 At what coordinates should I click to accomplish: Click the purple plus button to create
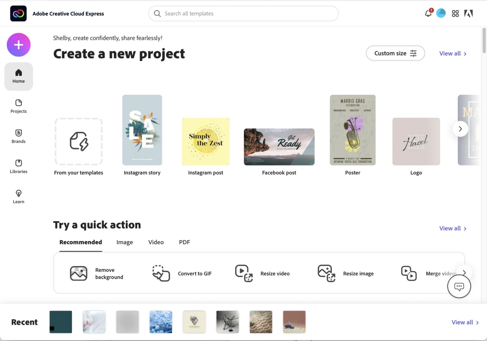(x=19, y=44)
